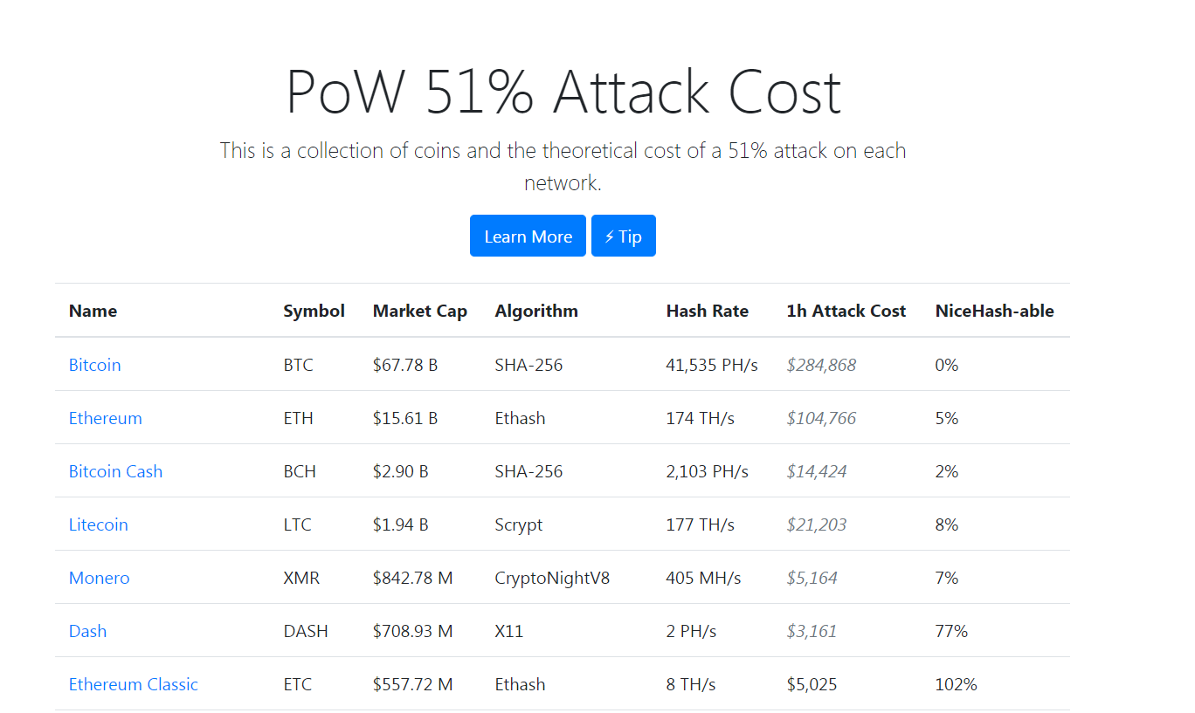Click the Market Cap column header
Image resolution: width=1195 pixels, height=713 pixels.
[420, 311]
